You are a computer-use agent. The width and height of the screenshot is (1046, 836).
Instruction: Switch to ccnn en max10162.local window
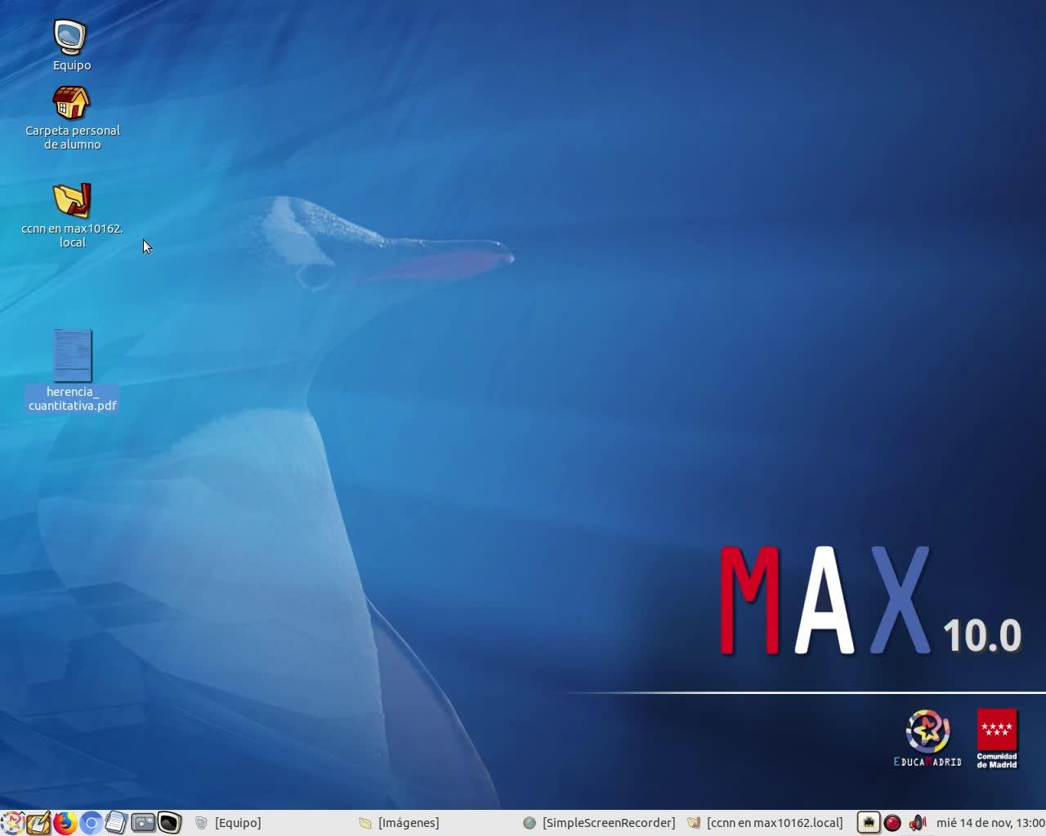766,823
